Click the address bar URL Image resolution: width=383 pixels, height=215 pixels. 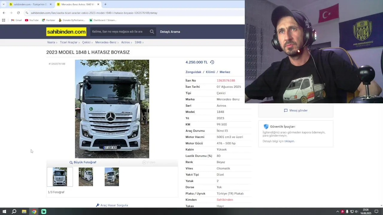94,13
